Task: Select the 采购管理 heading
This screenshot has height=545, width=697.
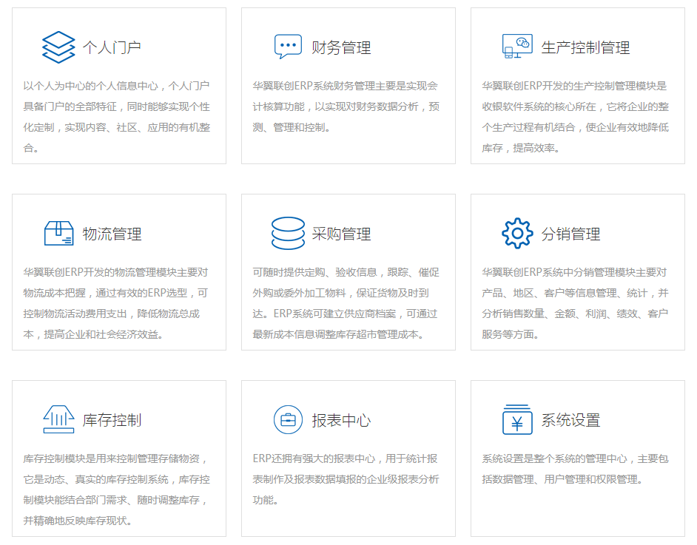Action: click(x=341, y=234)
